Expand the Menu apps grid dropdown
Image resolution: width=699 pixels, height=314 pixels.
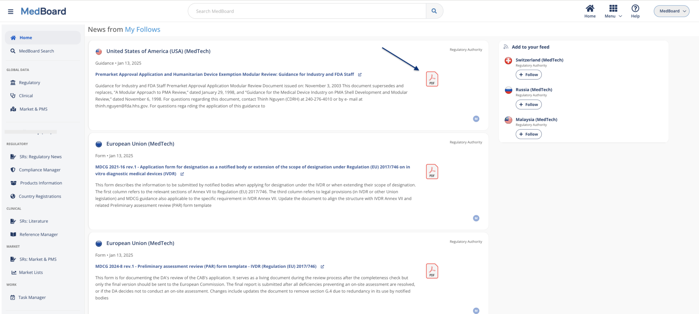coord(613,11)
